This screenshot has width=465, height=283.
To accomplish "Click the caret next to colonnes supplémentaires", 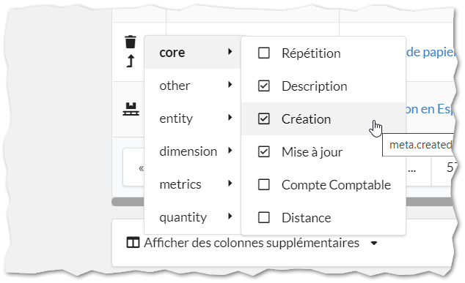I will [374, 244].
